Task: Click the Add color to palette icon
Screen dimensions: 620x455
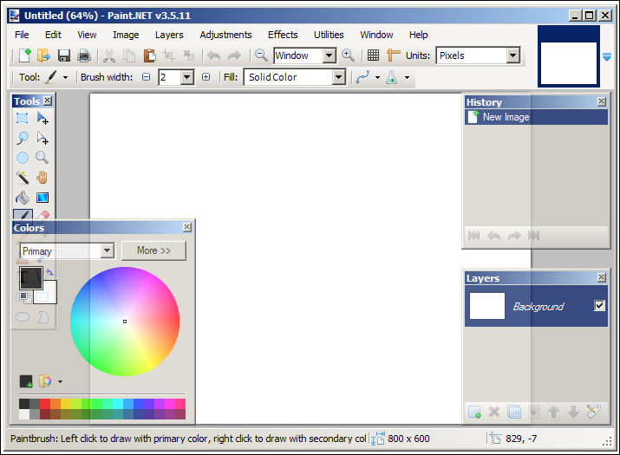Action: pyautogui.click(x=26, y=381)
